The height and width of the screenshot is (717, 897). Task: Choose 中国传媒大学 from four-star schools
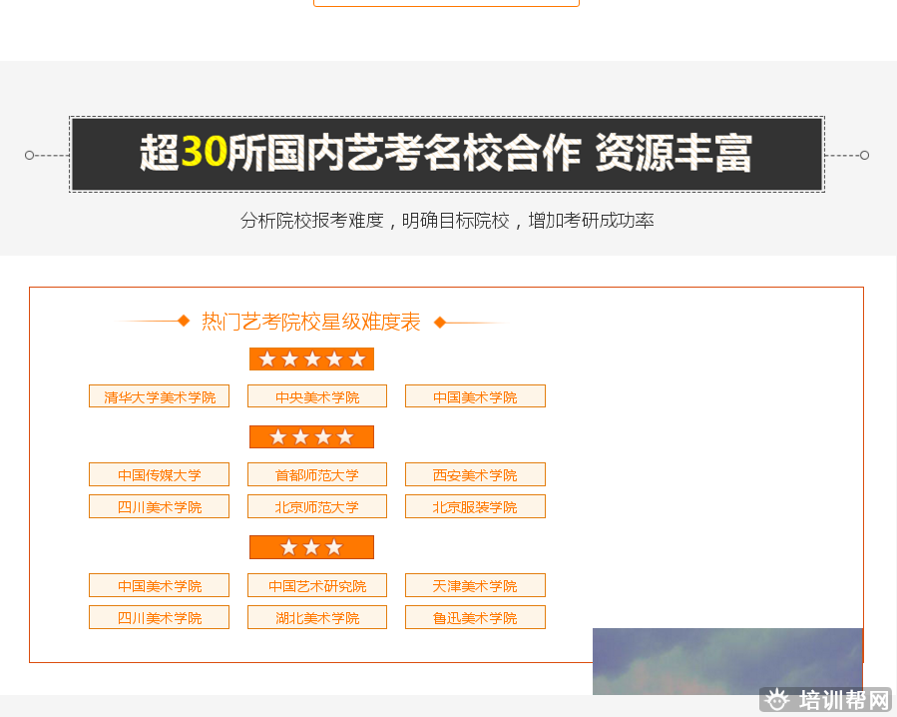click(159, 474)
